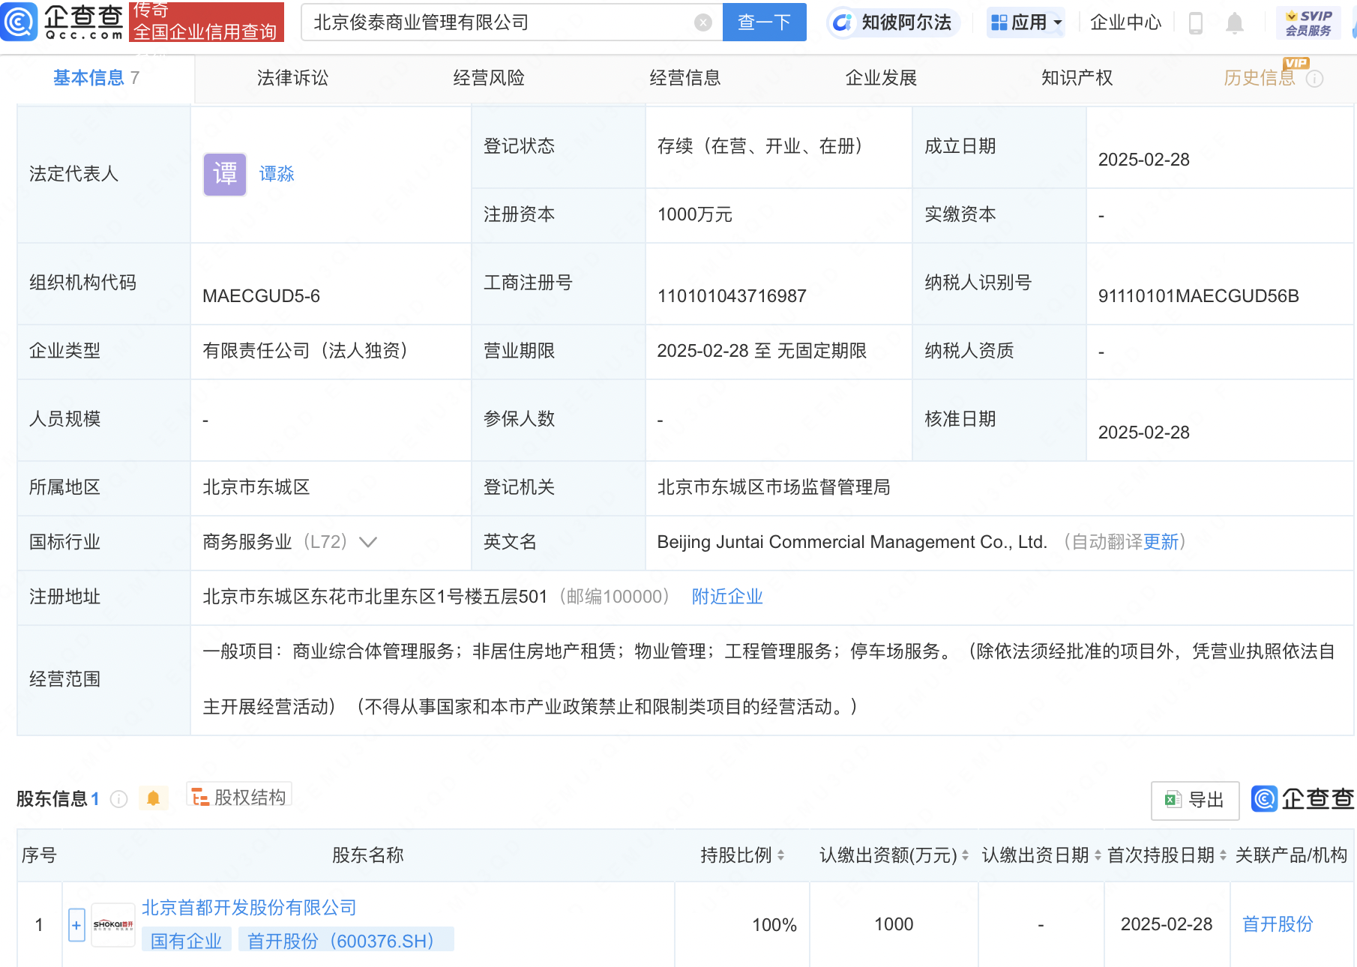Image resolution: width=1357 pixels, height=967 pixels.
Task: Switch to the 法律诉讼 tab
Action: (292, 78)
